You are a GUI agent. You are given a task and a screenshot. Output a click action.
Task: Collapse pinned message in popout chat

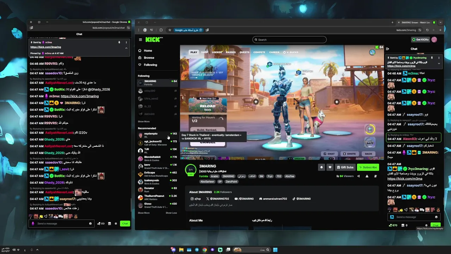(126, 48)
